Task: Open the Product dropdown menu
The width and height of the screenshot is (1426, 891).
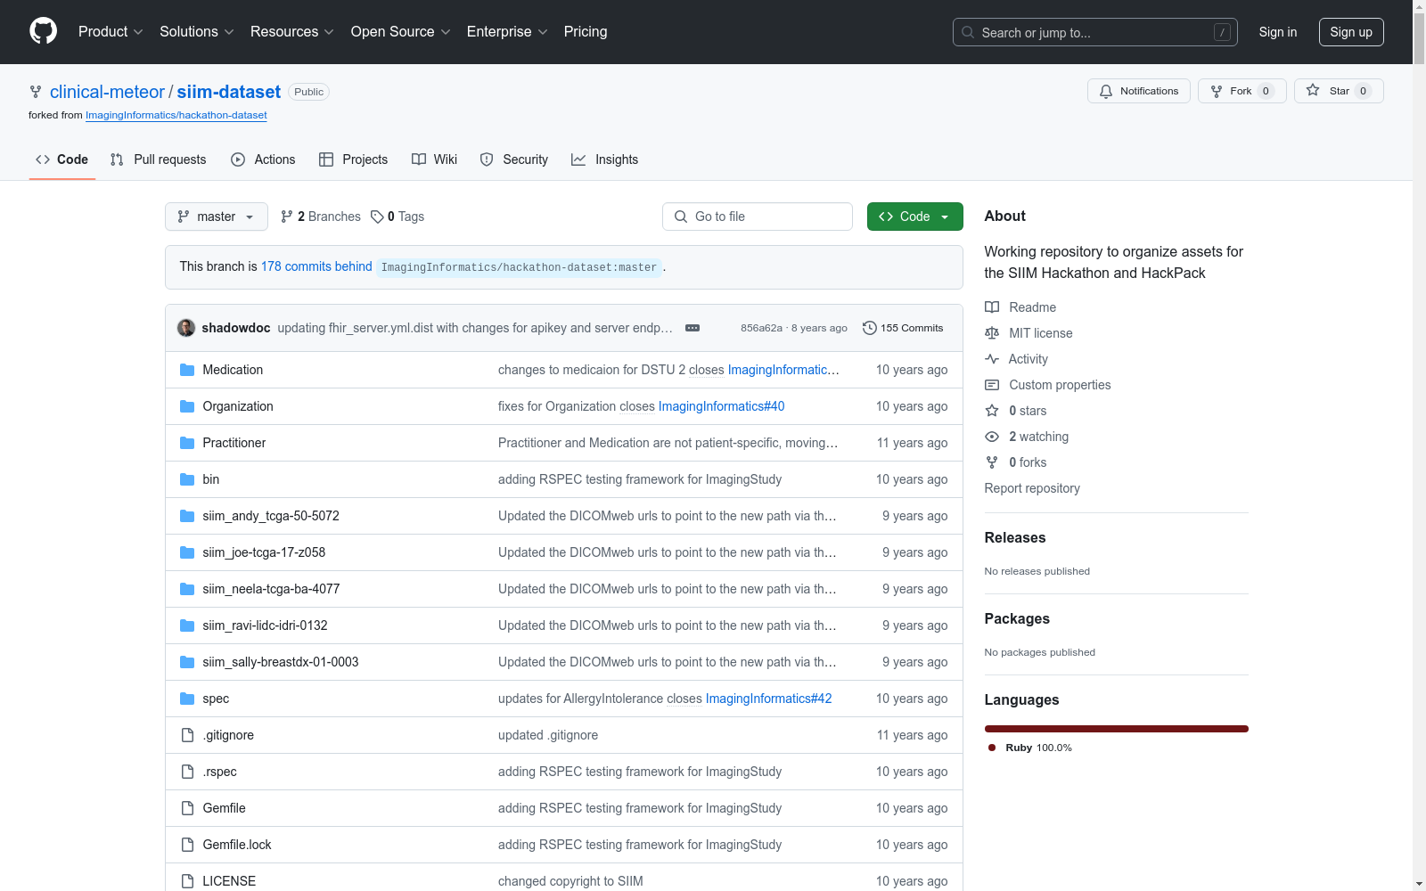Action: [111, 31]
